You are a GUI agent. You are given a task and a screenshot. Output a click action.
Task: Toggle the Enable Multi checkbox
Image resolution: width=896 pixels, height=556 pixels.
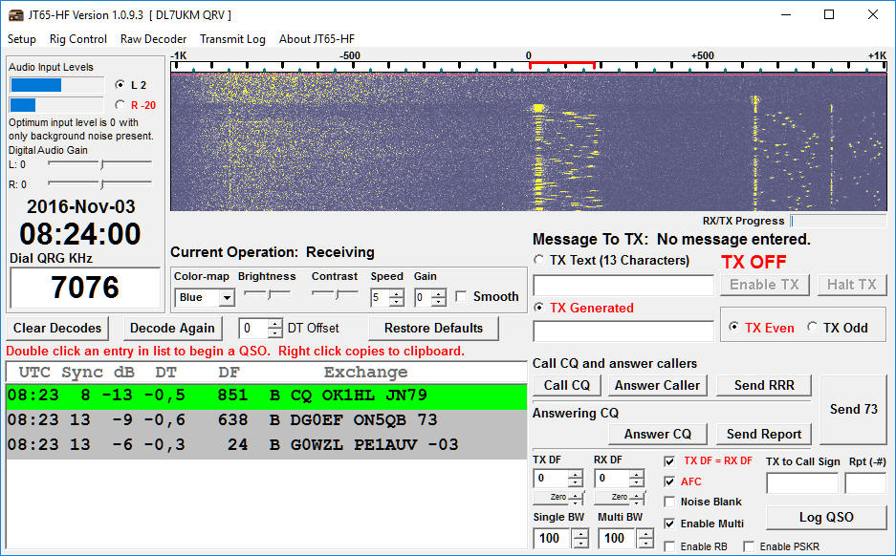point(669,524)
